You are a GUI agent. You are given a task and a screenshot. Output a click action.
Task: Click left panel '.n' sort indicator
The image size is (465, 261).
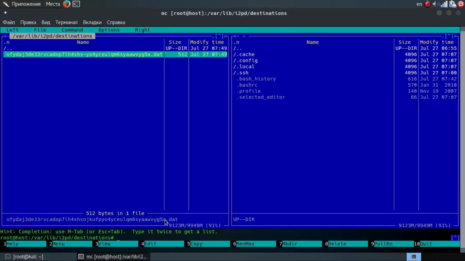(7, 42)
